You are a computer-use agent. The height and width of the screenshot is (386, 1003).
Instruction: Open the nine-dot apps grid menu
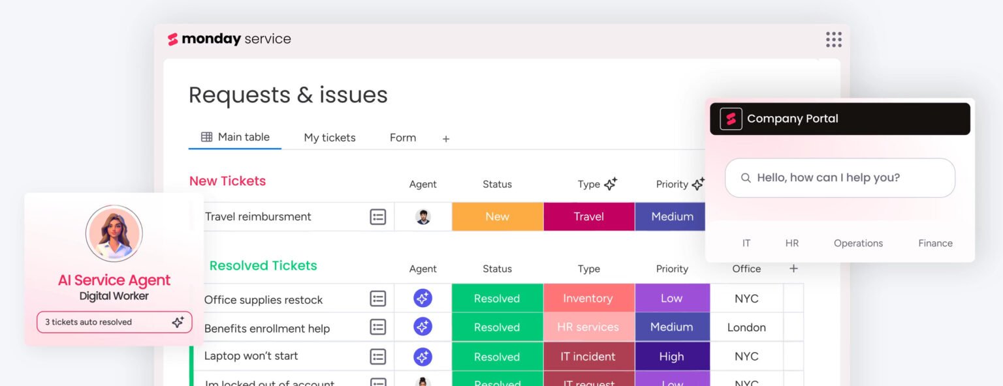point(833,39)
